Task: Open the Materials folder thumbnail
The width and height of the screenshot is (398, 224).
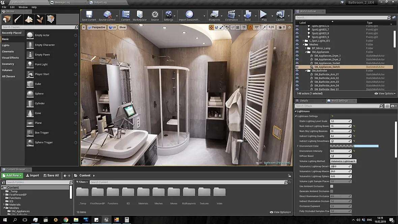Action: pos(143,192)
